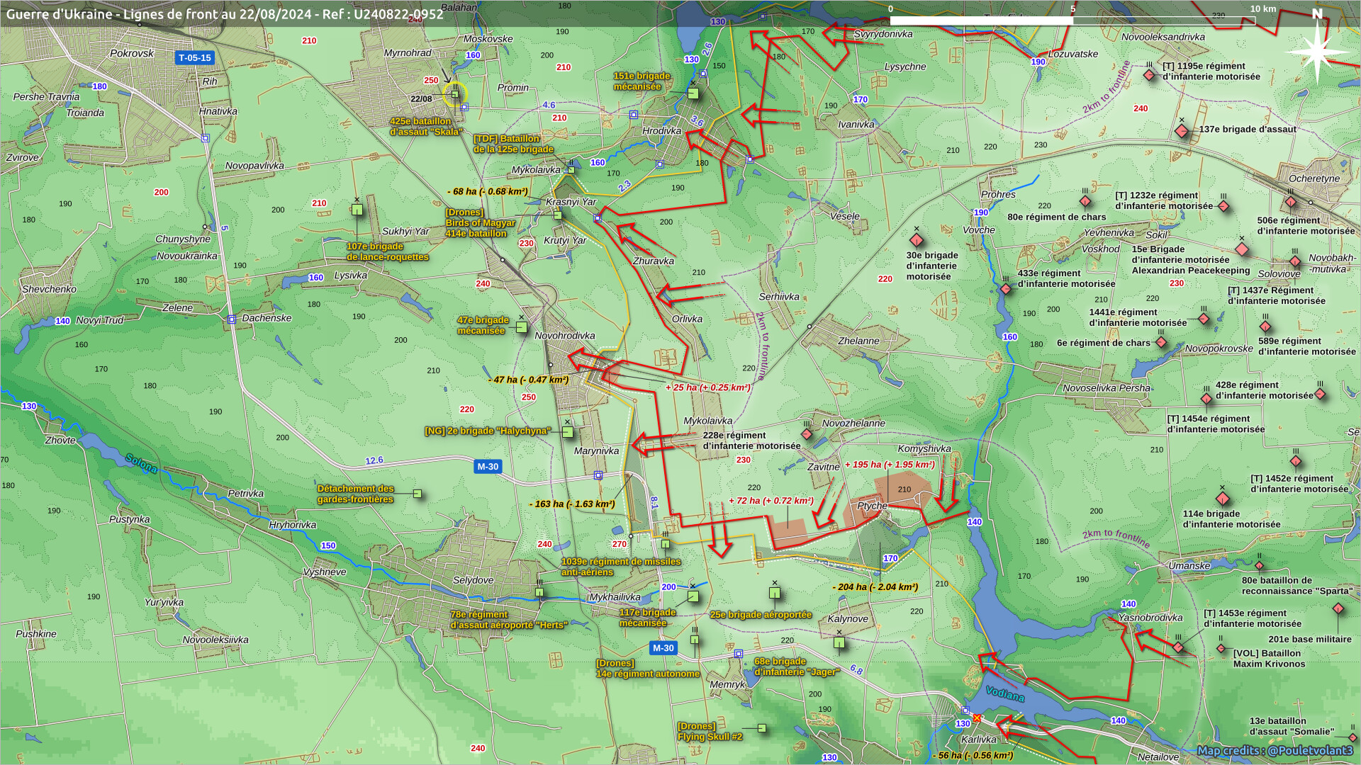Select the 114e brigade red diamond marker
The height and width of the screenshot is (765, 1361).
tap(1223, 499)
